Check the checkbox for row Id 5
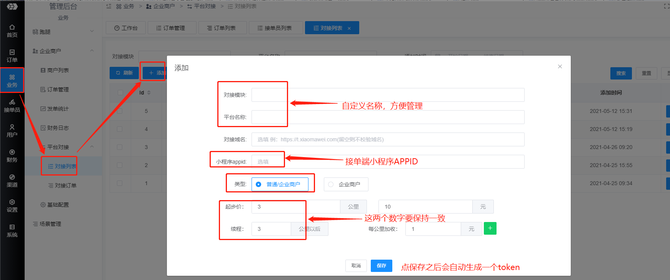Image resolution: width=670 pixels, height=280 pixels. click(x=120, y=111)
